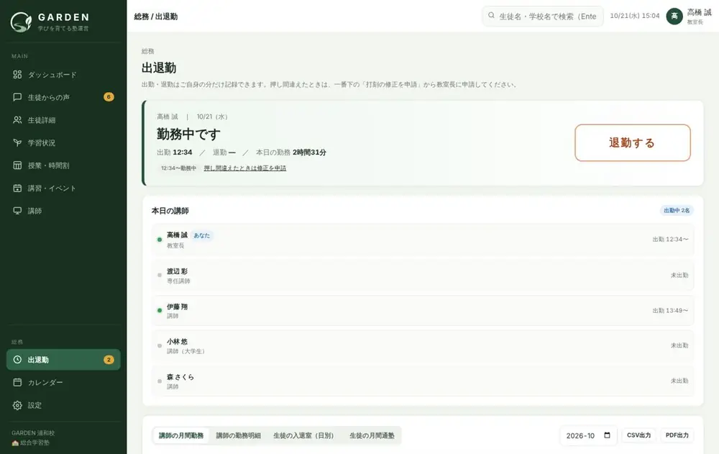This screenshot has height=454, width=719.
Task: Click the 2026-10 month input
Action: click(x=588, y=435)
